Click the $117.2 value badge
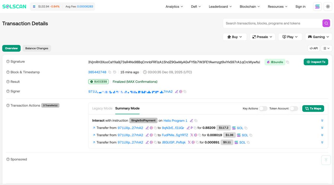The image size is (334, 185). click(224, 128)
